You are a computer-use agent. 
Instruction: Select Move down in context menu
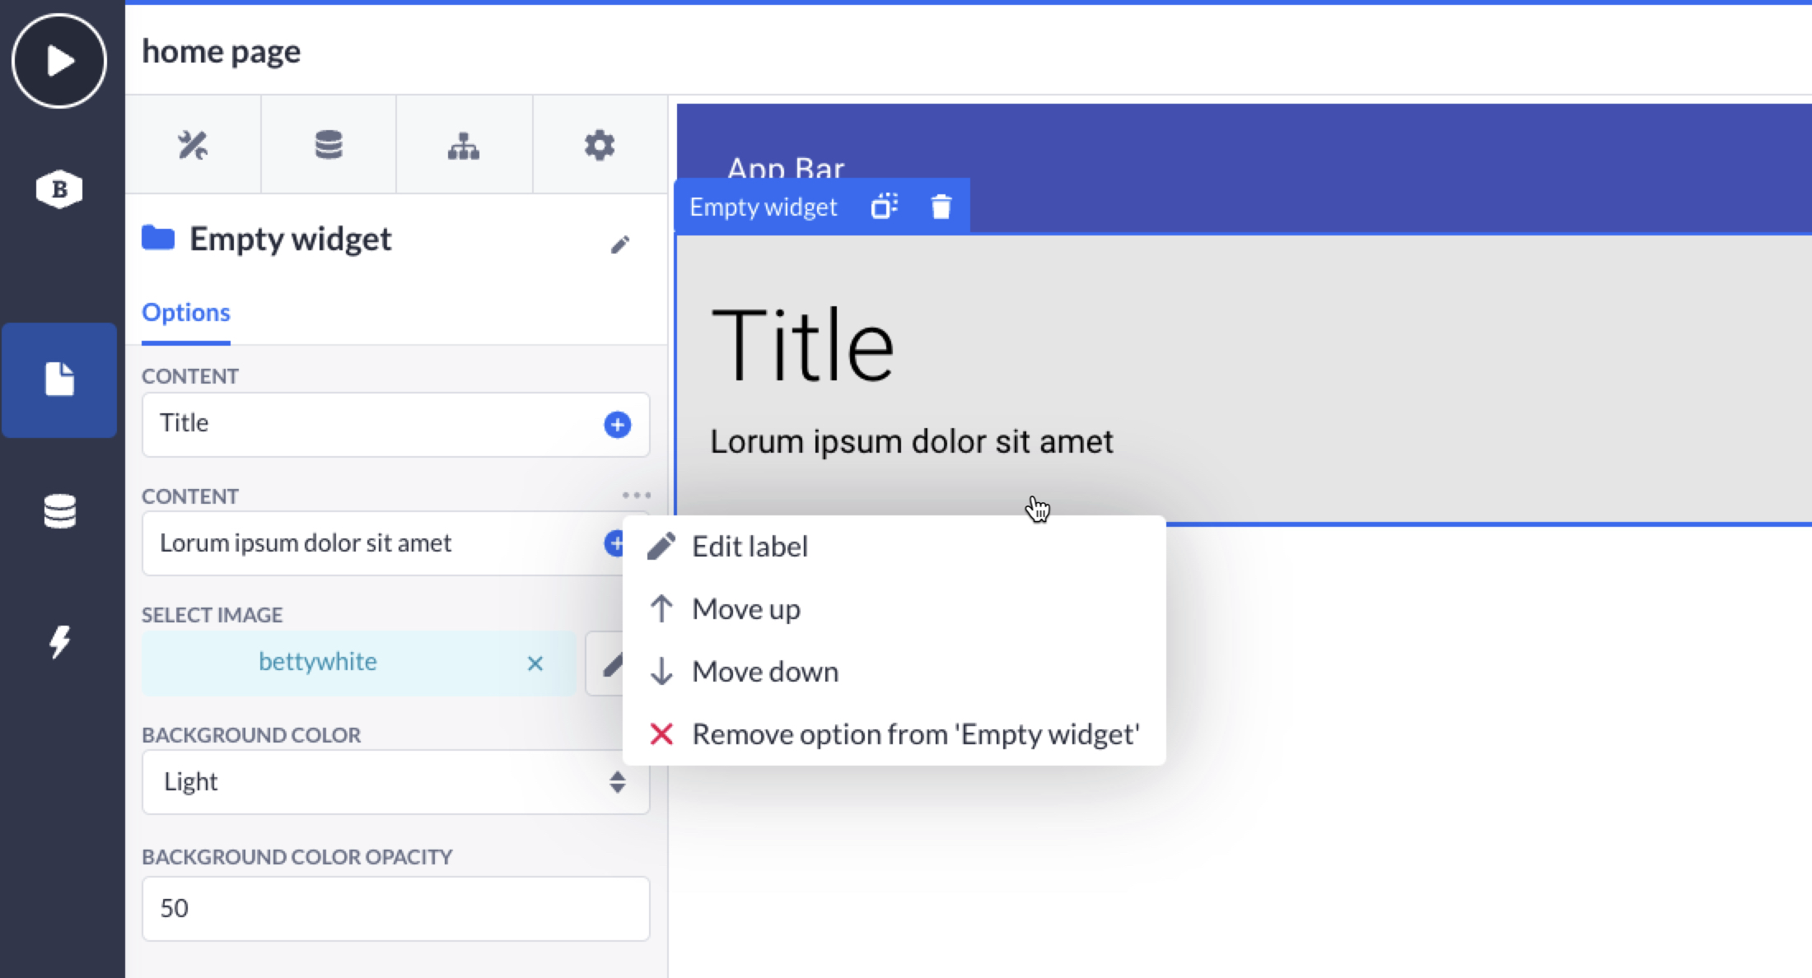point(764,672)
